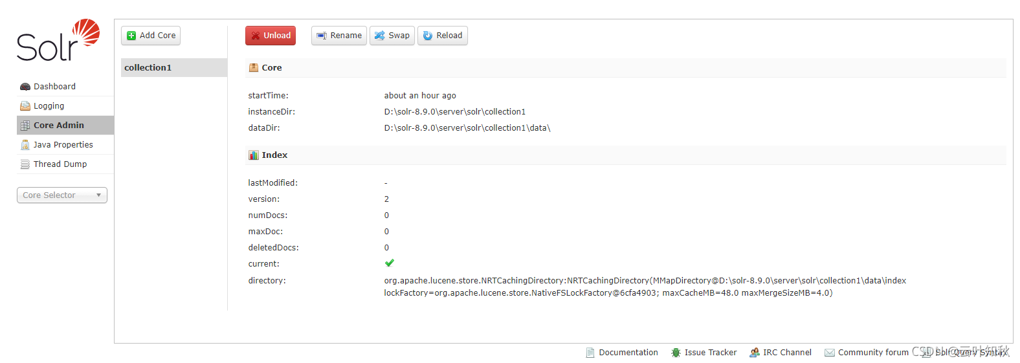Screen dimensions: 1020x363
Task: Click the Issue Tracker bug icon
Action: 676,353
